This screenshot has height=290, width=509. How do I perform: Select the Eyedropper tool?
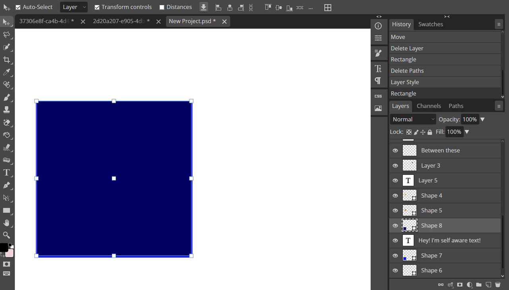(6, 72)
